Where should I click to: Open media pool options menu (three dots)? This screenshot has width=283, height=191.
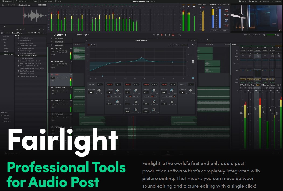tap(45, 33)
